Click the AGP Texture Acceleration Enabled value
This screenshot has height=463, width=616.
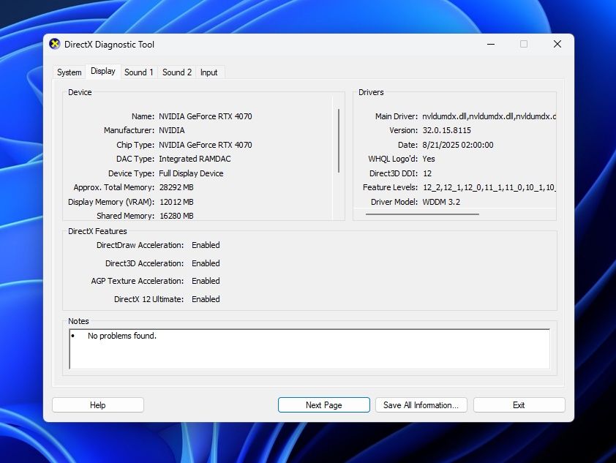pyautogui.click(x=206, y=281)
